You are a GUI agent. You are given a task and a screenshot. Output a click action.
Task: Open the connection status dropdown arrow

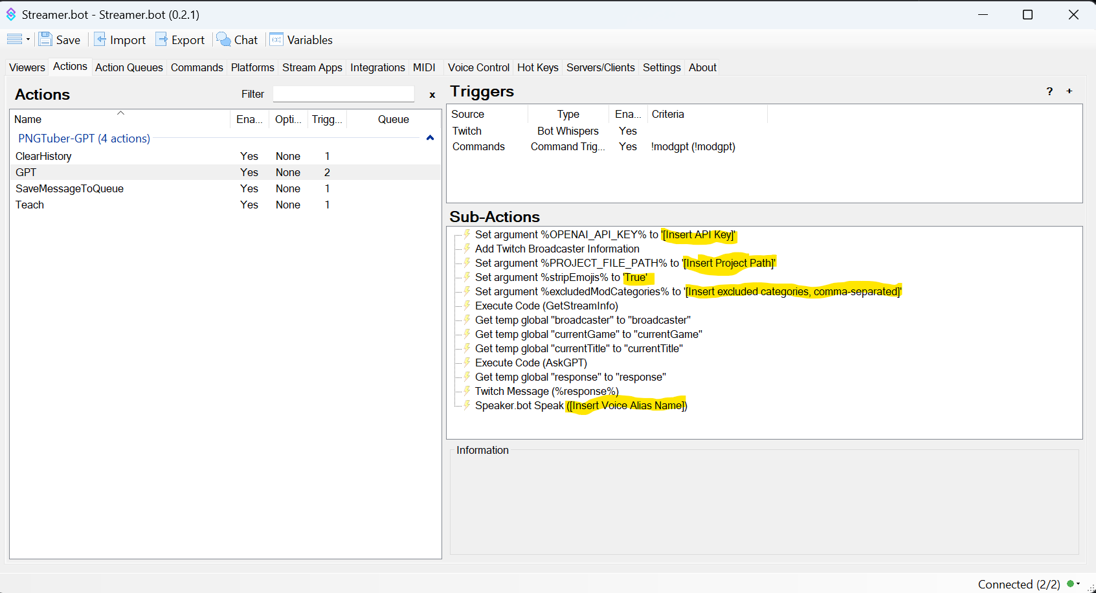point(1079,584)
